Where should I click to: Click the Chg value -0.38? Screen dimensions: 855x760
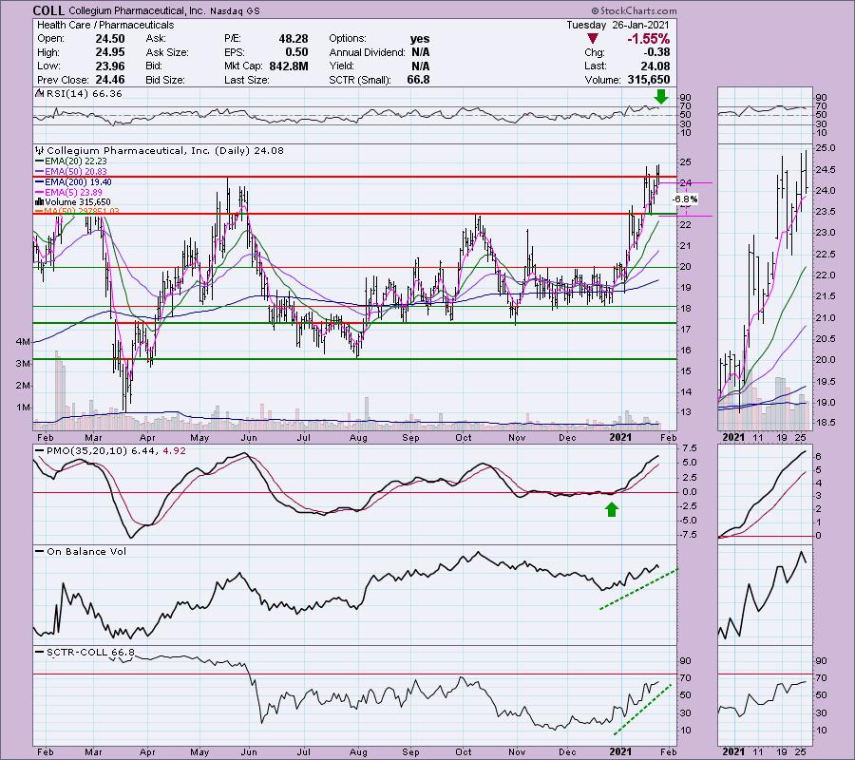click(658, 52)
